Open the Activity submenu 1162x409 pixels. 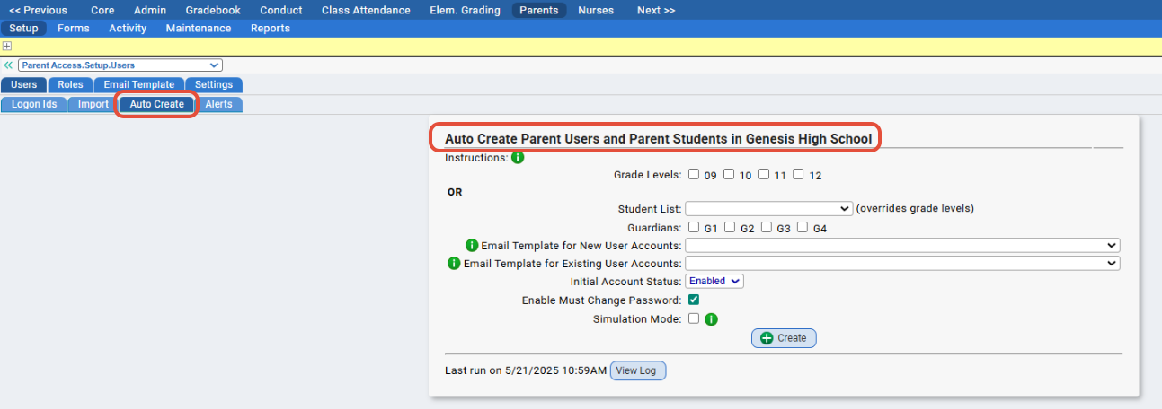pyautogui.click(x=128, y=28)
